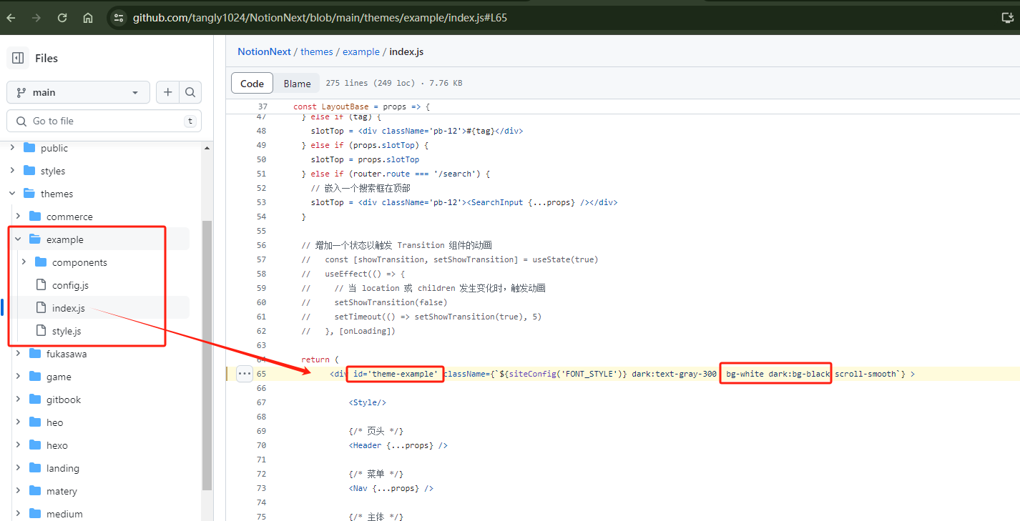Viewport: 1020px width, 521px height.
Task: Expand the gitbook folder chevron
Action: pos(18,400)
